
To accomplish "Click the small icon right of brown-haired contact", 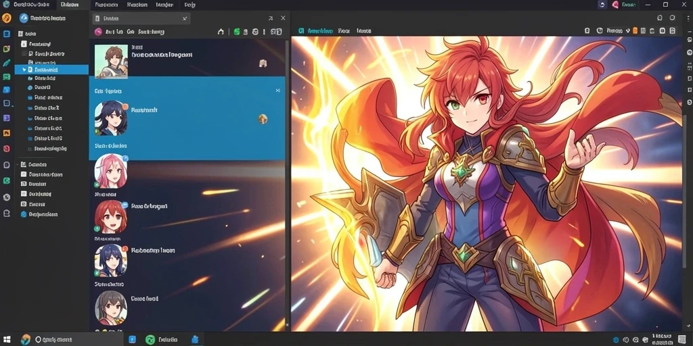I will click(263, 63).
